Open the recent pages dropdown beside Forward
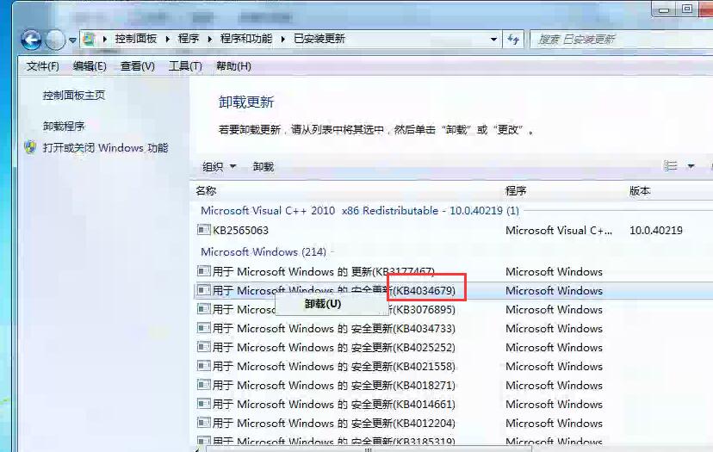This screenshot has height=452, width=713. [72, 40]
